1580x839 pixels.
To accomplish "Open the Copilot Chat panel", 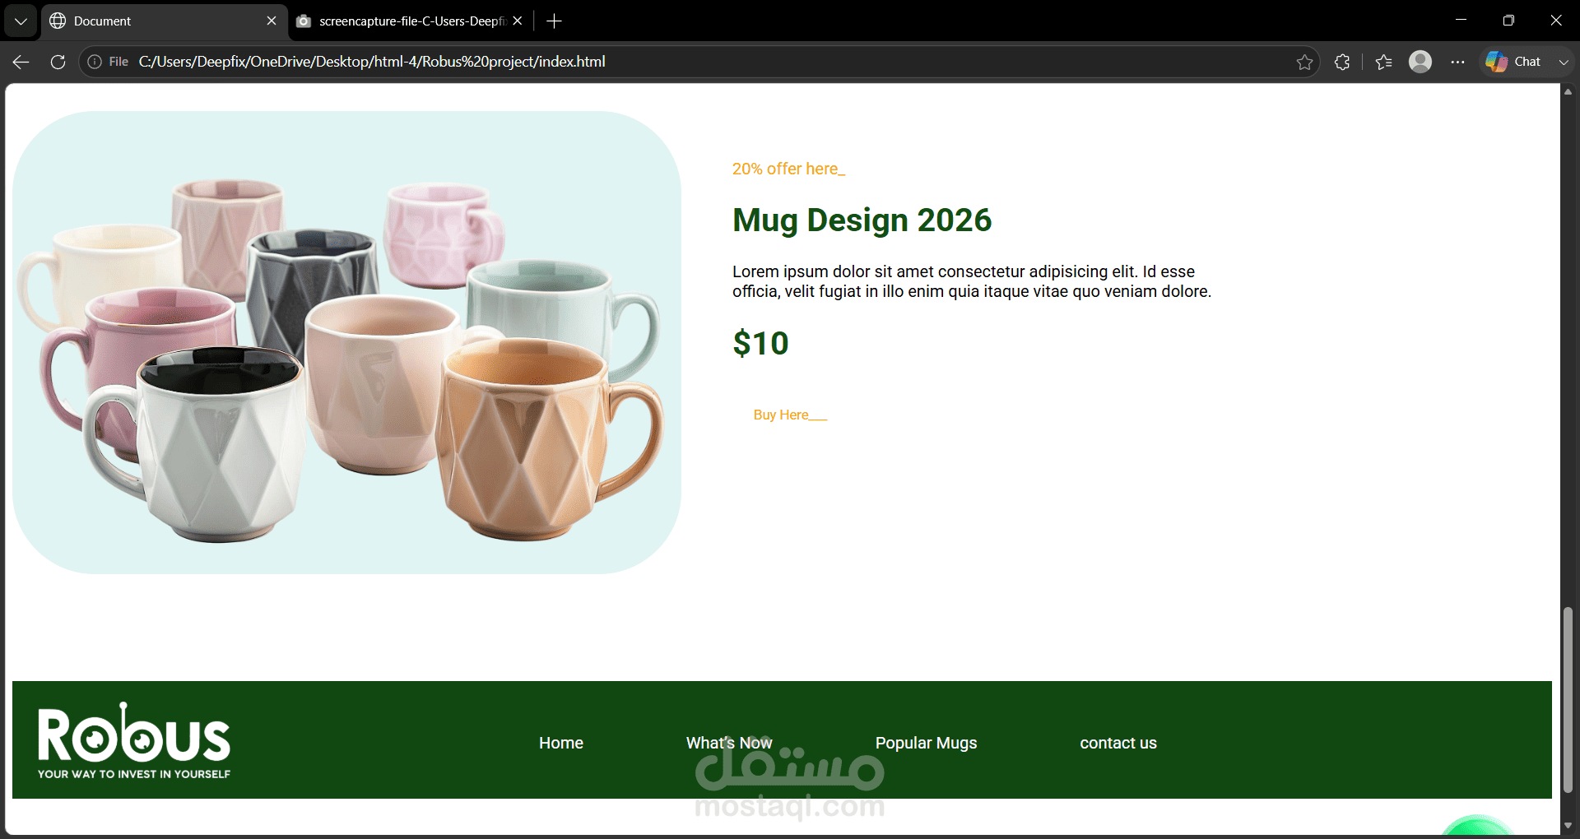I will tap(1514, 62).
